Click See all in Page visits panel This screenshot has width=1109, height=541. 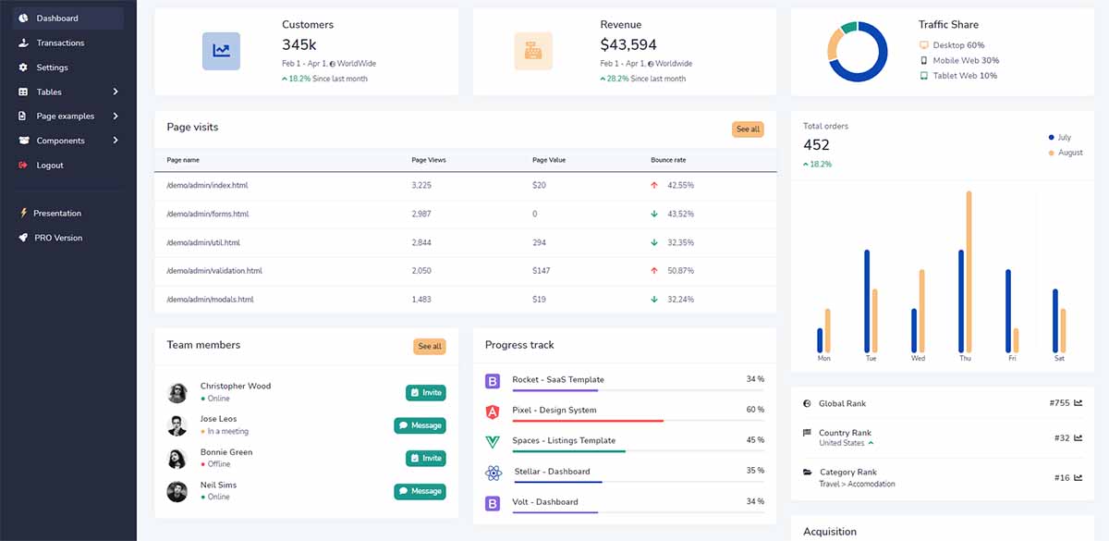point(748,129)
